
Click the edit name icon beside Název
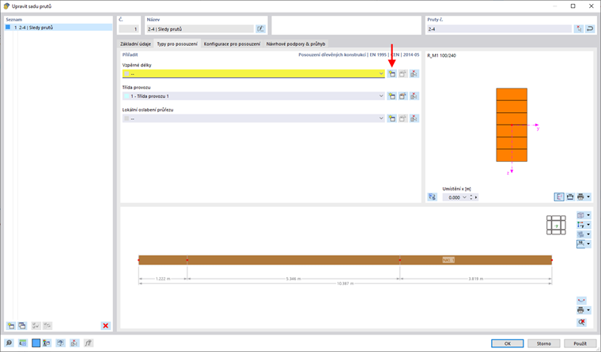tap(261, 28)
